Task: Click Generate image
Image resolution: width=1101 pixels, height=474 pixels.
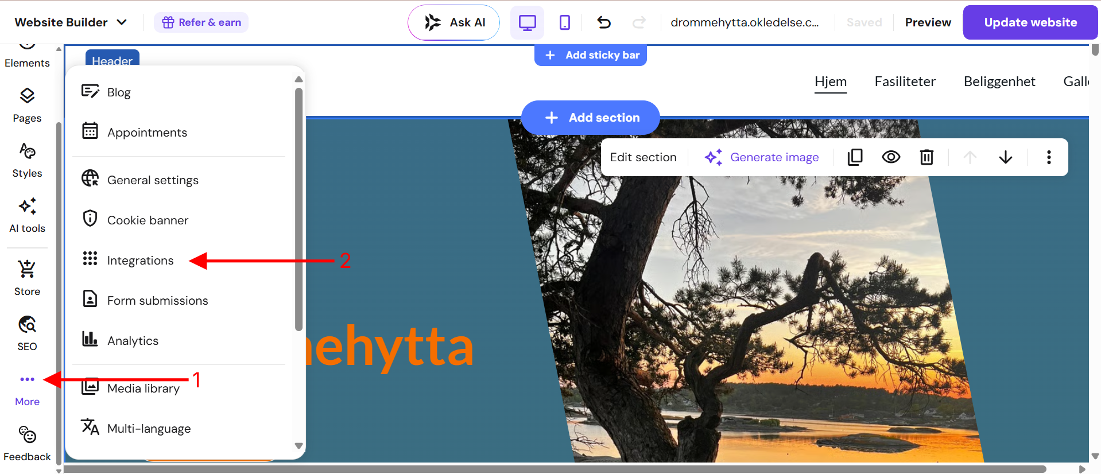Action: pos(762,157)
